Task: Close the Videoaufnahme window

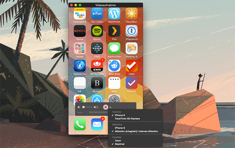Action: click(72, 5)
